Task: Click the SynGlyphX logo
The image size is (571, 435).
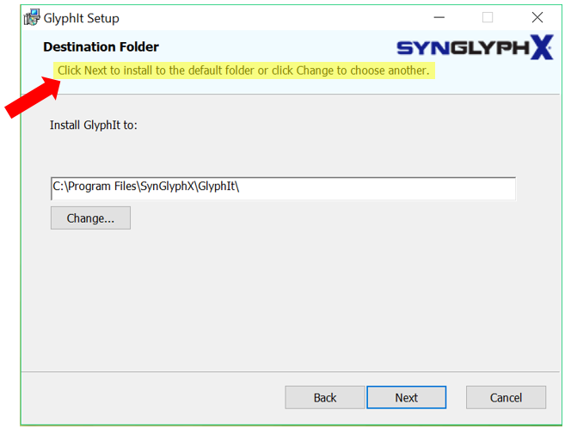Action: tap(475, 47)
